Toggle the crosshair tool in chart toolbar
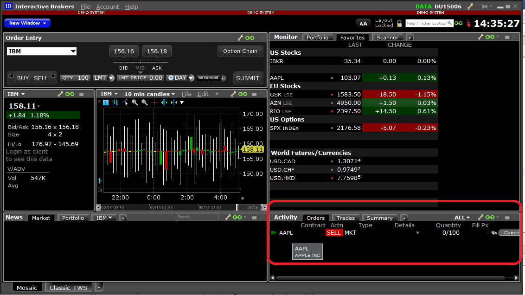 [x=154, y=103]
